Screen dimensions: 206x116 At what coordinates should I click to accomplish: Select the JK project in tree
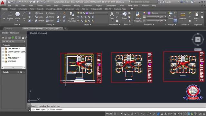[x=9, y=55]
